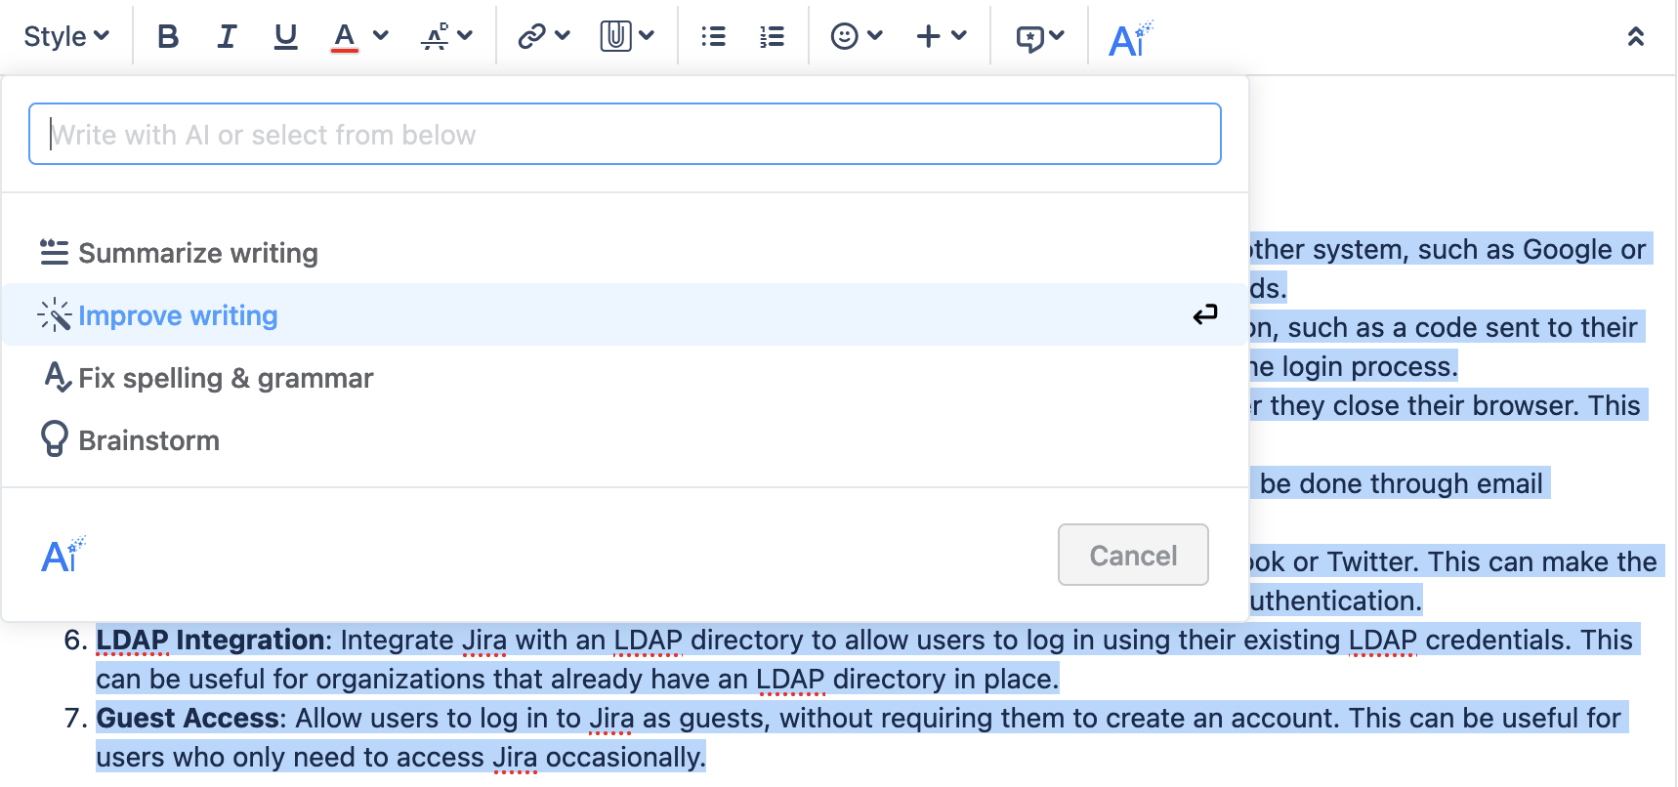The width and height of the screenshot is (1678, 787).
Task: Toggle underline formatting
Action: [285, 37]
